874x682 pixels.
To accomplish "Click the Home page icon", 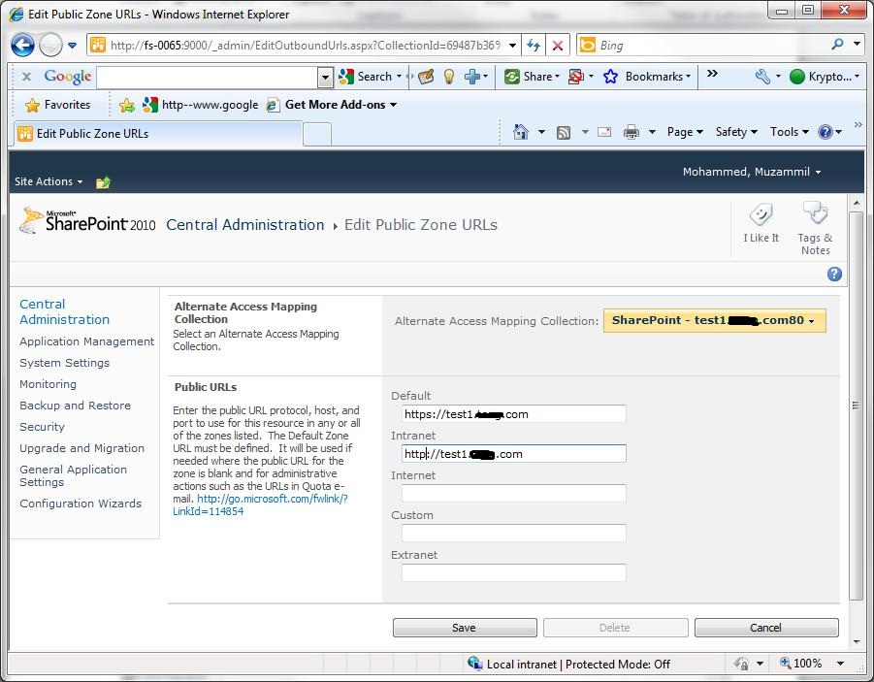I will point(521,132).
